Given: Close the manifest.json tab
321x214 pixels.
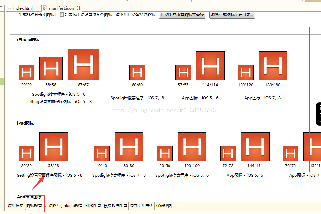Looking at the screenshot, I should click(x=78, y=8).
